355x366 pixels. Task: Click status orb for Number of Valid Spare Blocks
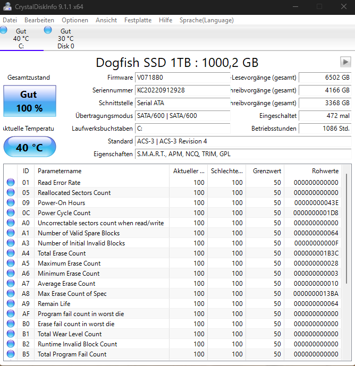tap(11, 233)
